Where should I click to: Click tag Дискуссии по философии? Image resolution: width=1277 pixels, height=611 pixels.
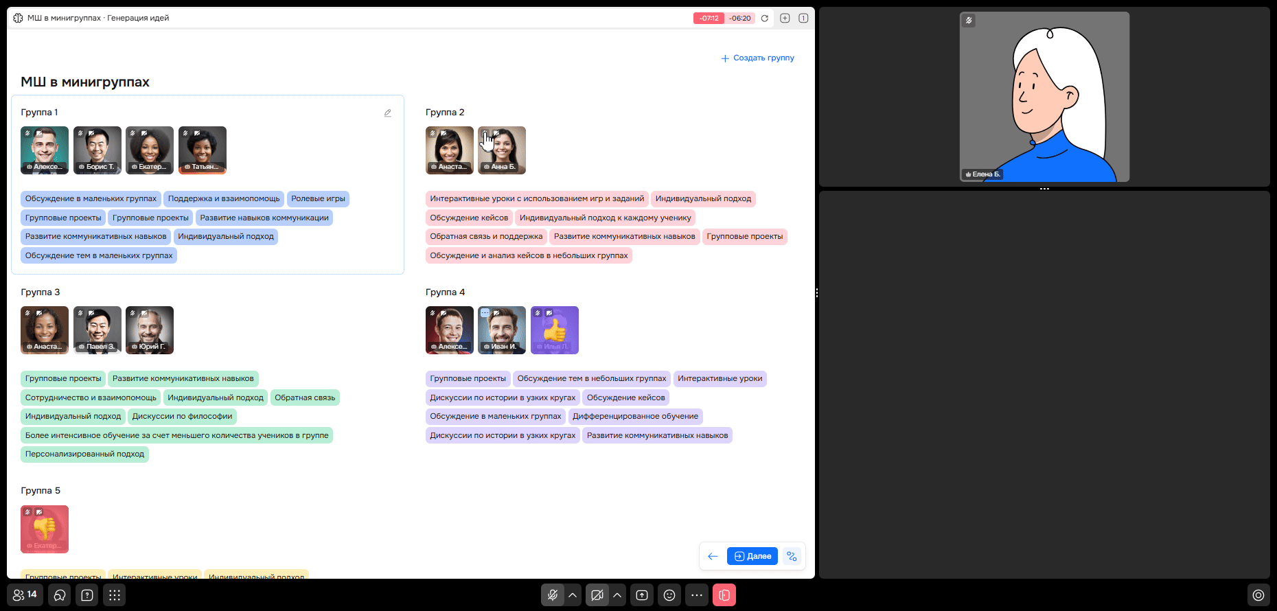[x=182, y=417]
